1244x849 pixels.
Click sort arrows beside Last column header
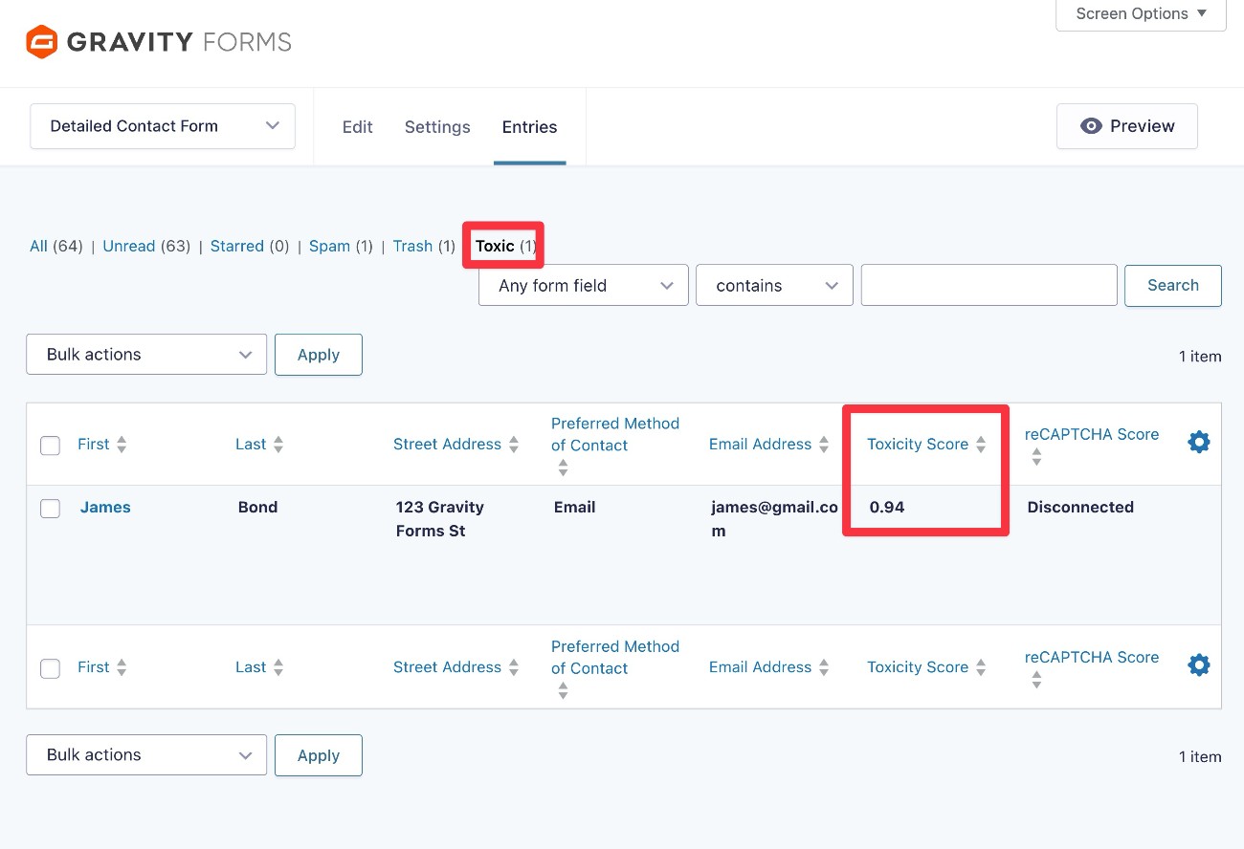pyautogui.click(x=278, y=445)
